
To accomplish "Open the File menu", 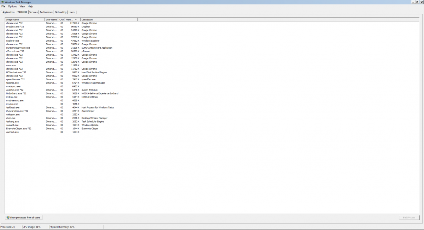I will click(x=3, y=6).
